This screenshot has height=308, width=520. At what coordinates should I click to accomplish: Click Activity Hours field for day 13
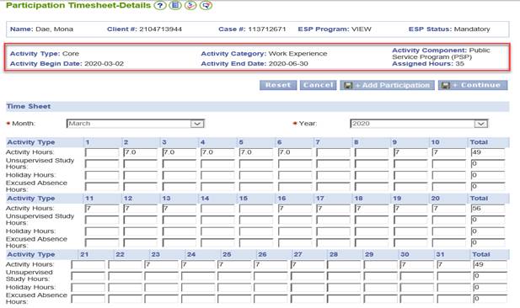179,209
